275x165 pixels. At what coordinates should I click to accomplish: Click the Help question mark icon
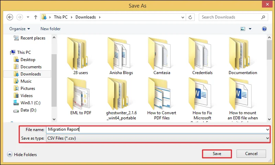[264, 29]
